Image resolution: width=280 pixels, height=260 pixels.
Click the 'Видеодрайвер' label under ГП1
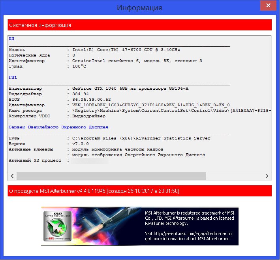click(x=25, y=94)
